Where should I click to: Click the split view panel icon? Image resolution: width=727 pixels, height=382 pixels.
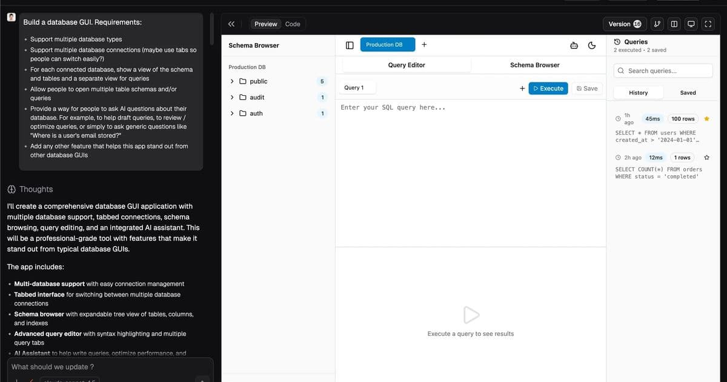(674, 24)
